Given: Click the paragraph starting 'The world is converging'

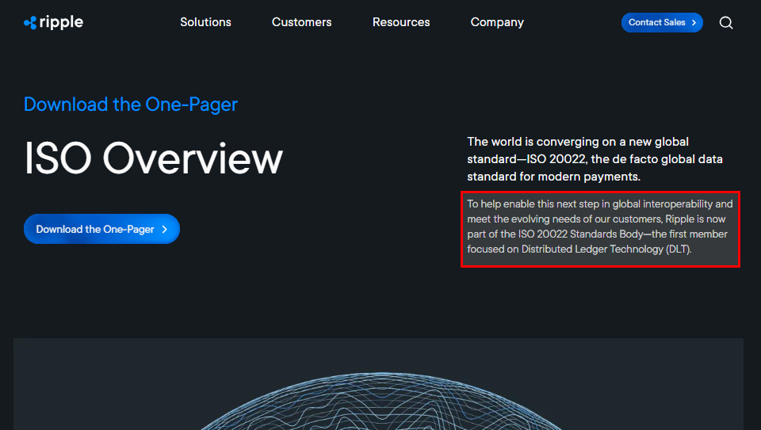Looking at the screenshot, I should [595, 159].
